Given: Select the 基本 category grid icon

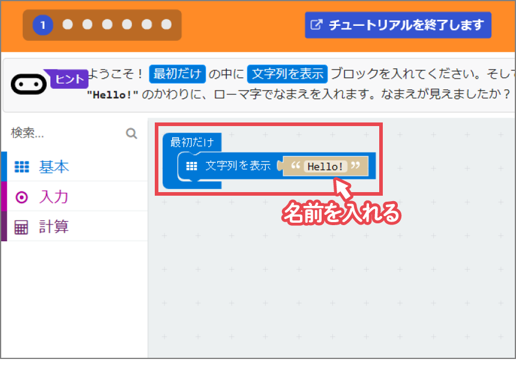Looking at the screenshot, I should coord(23,165).
